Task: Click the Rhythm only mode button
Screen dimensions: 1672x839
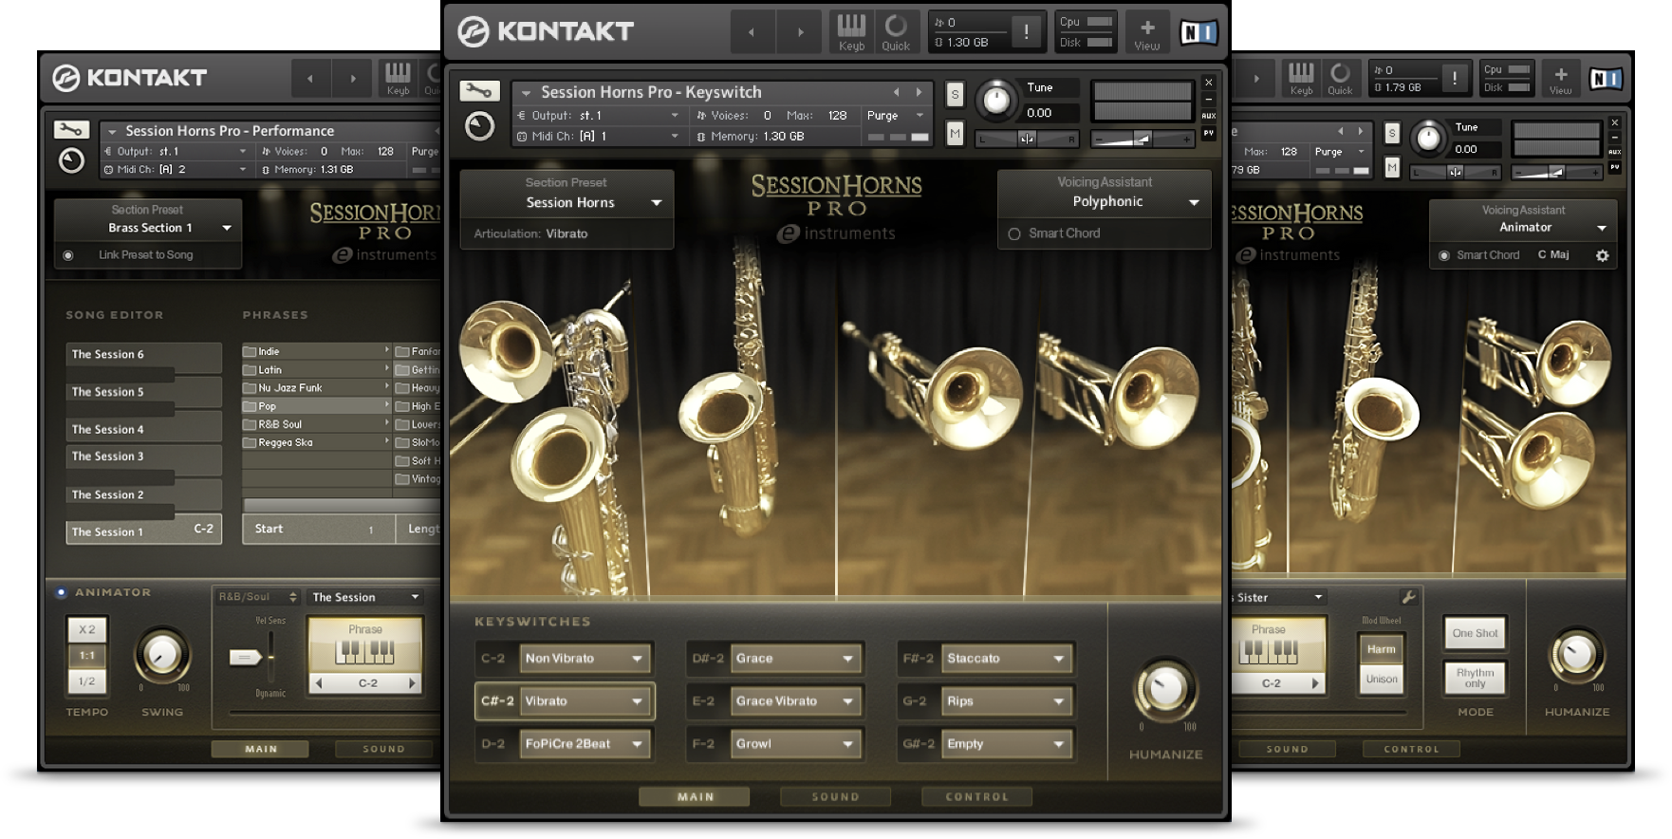Action: [1475, 678]
